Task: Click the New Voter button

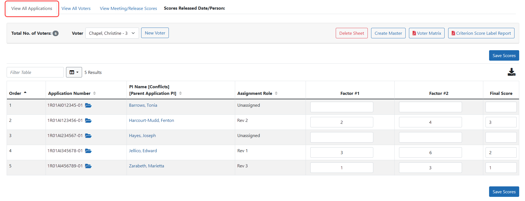Action: point(155,33)
